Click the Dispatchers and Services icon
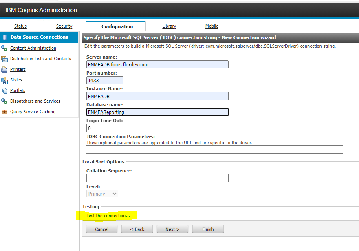359x251 pixels. click(4, 101)
